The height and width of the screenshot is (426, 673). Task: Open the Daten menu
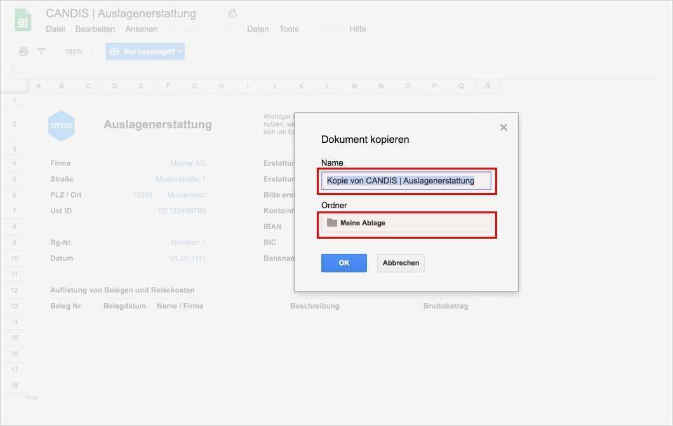click(258, 29)
